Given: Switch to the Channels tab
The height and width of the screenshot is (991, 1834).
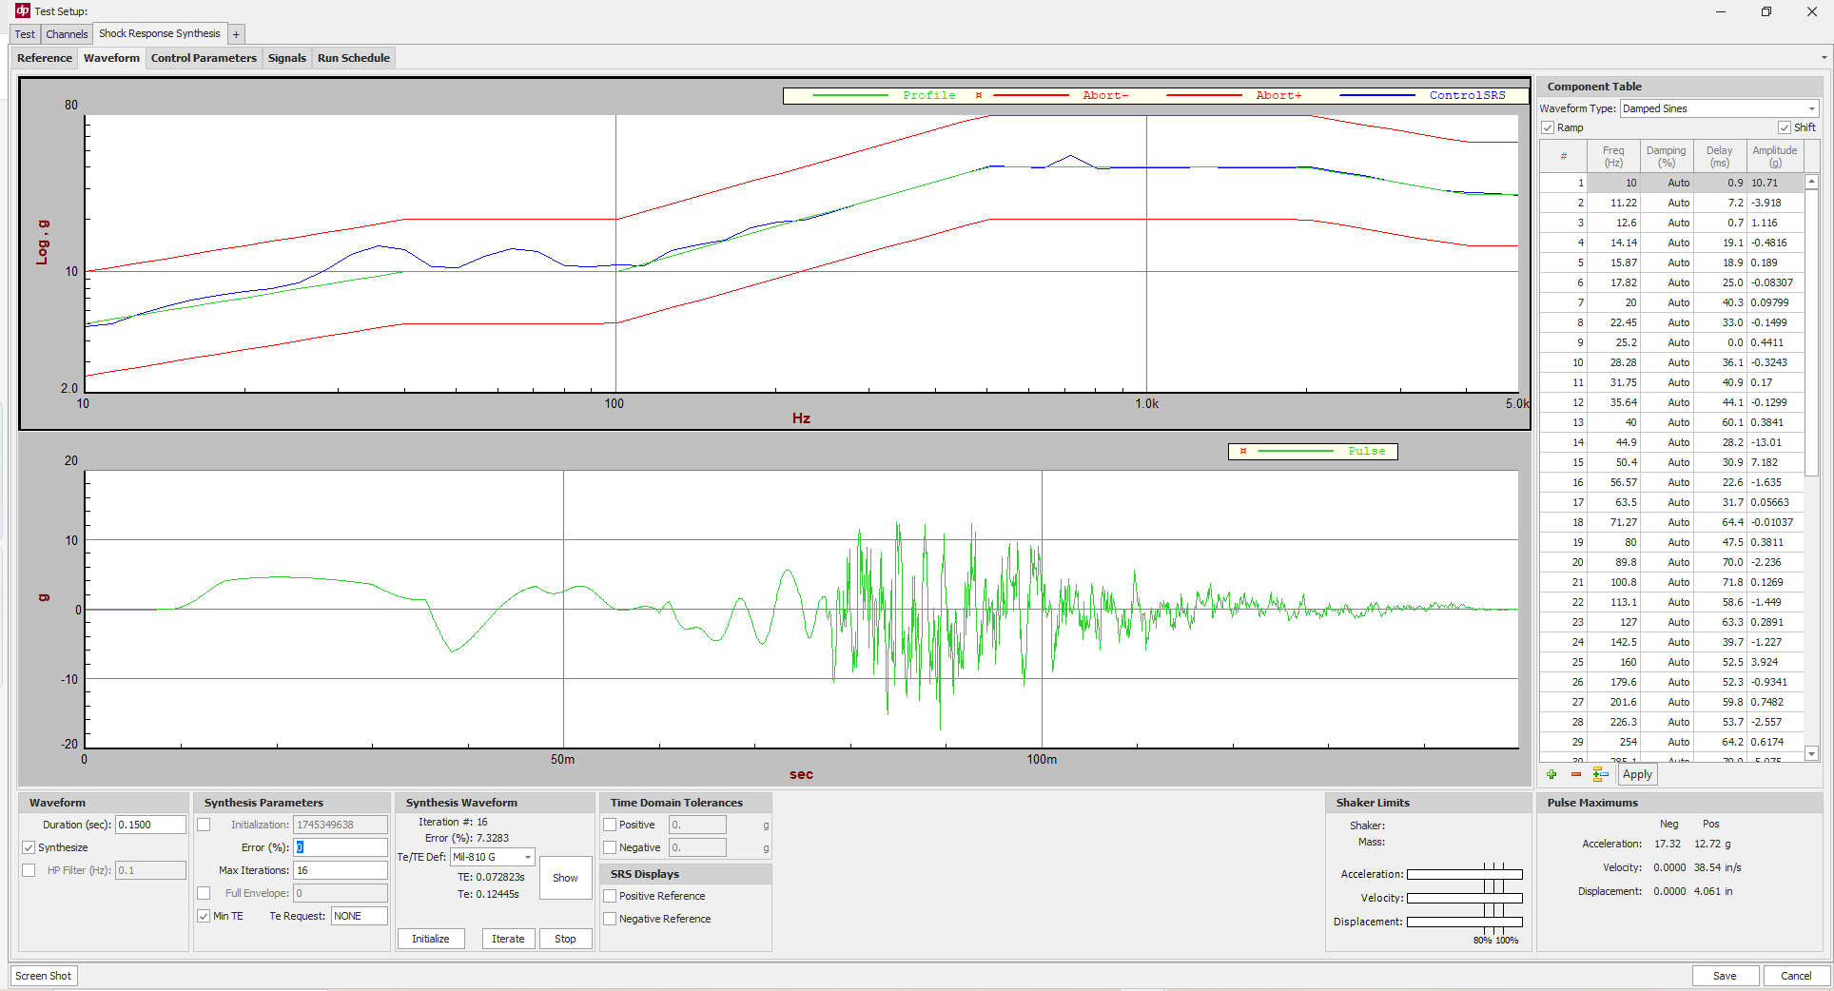Looking at the screenshot, I should (67, 33).
